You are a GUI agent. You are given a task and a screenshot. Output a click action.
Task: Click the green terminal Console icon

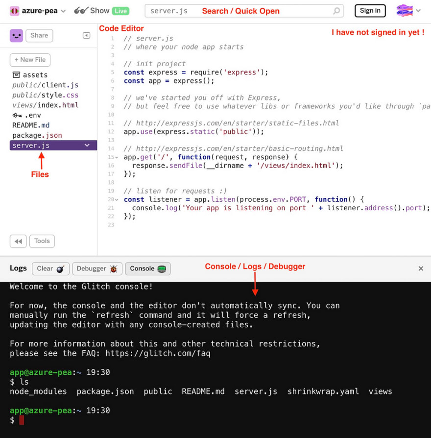(x=162, y=268)
